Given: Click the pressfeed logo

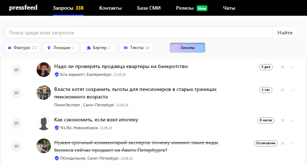Looking at the screenshot, I should pyautogui.click(x=23, y=8).
